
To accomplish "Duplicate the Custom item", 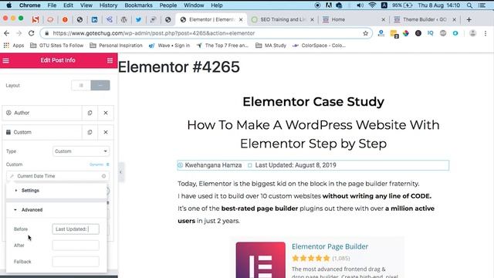I will (90, 132).
